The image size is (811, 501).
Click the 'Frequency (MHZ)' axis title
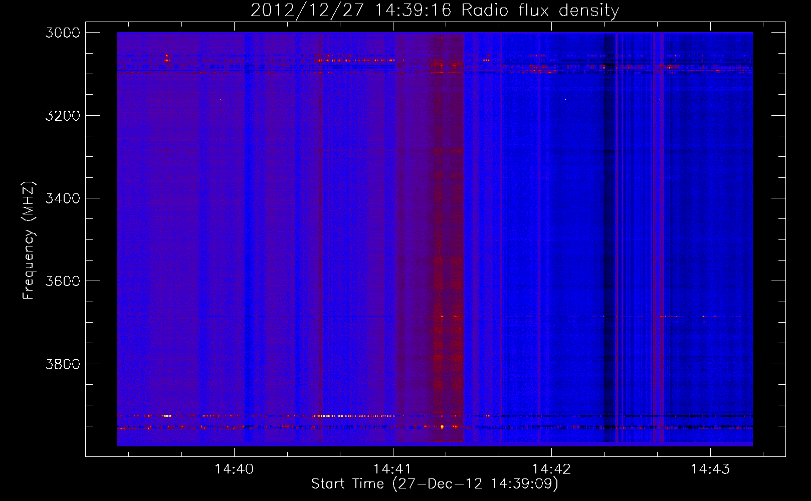click(x=29, y=240)
